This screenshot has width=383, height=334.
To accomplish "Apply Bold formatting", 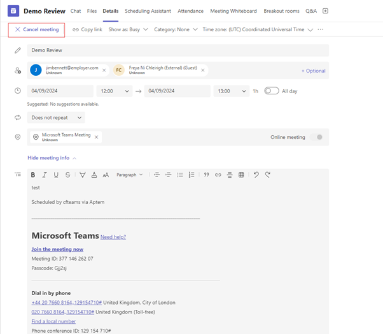I will 32,175.
